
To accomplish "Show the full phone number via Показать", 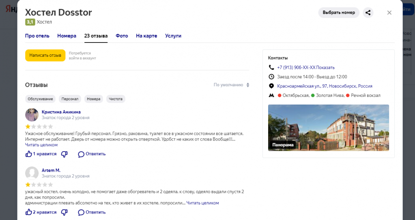I will coord(325,67).
